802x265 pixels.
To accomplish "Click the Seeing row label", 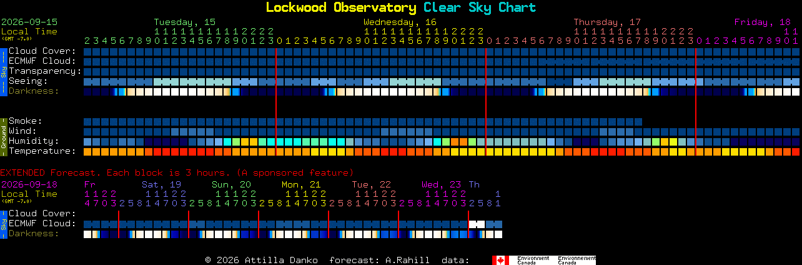I will click(28, 81).
